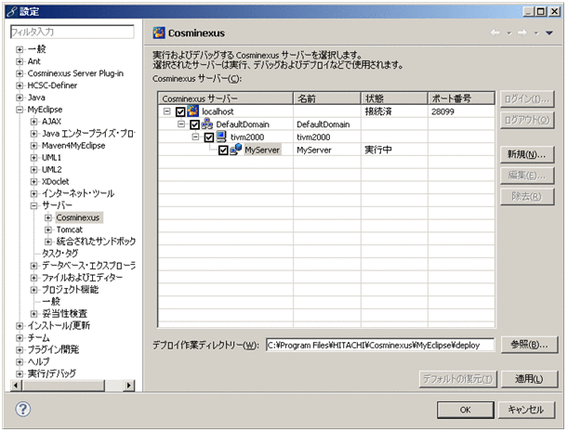The image size is (568, 432).
Task: Click the 編集(E)... button
Action: pos(527,176)
